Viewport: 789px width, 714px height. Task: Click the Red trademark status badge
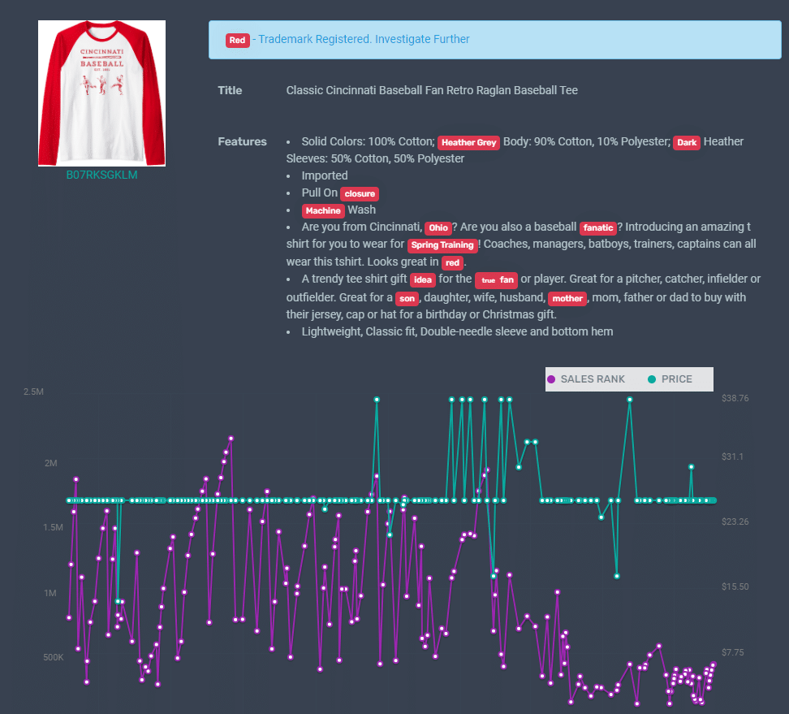coord(238,40)
